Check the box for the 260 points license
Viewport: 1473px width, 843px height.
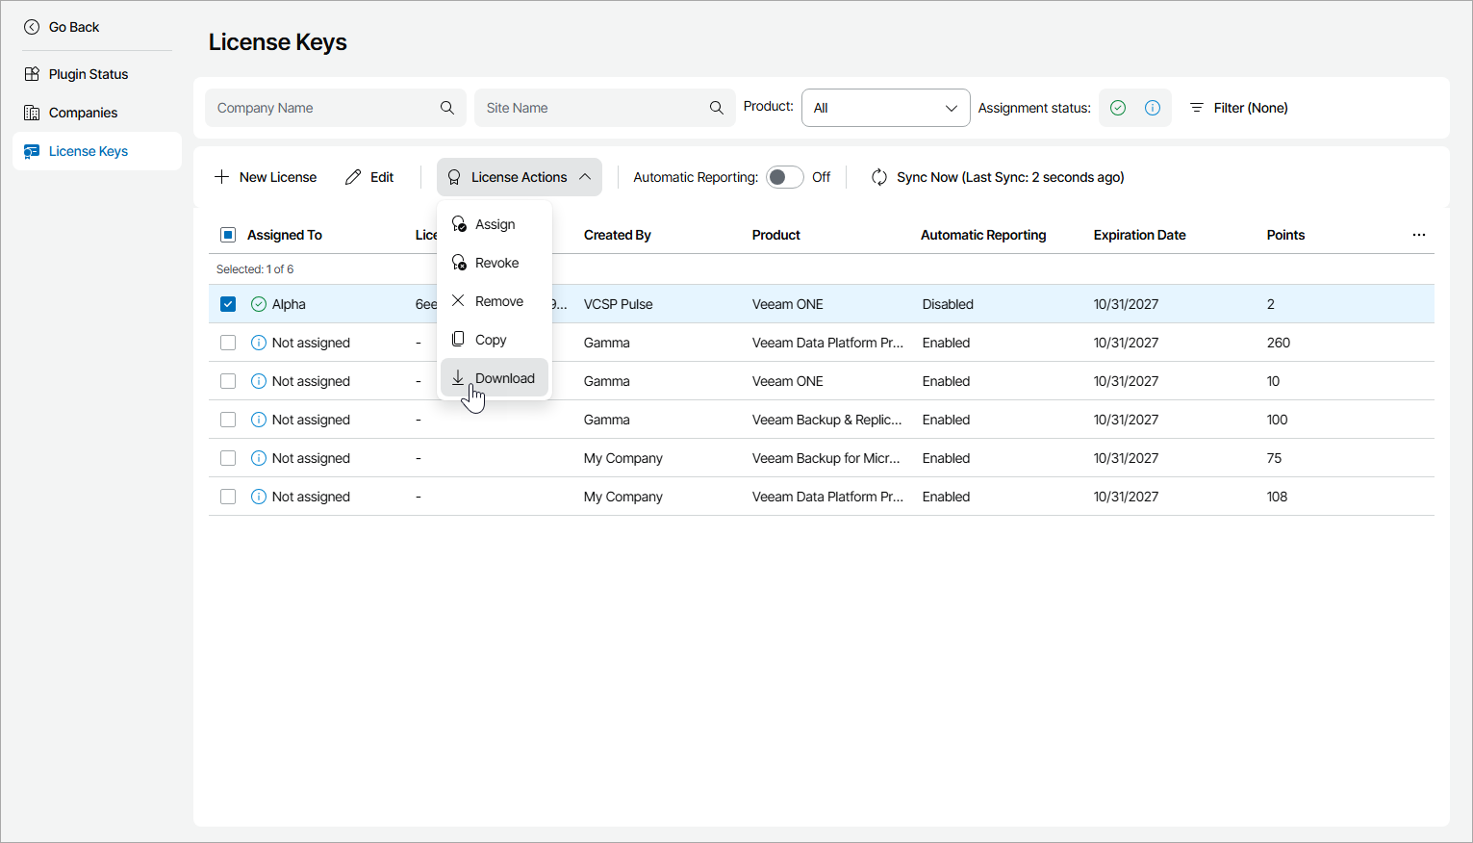point(228,343)
